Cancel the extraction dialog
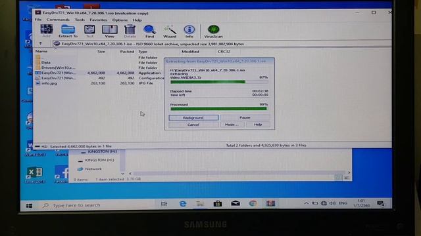This screenshot has width=421, height=236. [193, 125]
